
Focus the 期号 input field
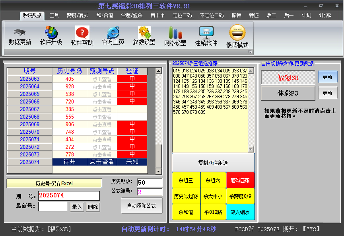click(x=69, y=196)
